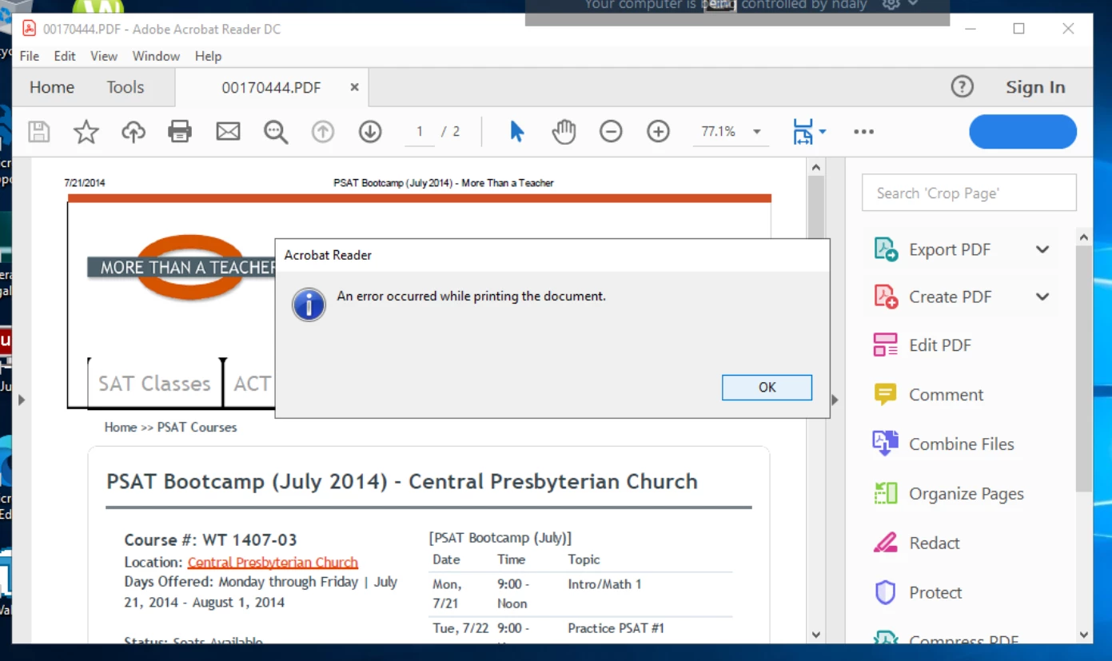Expand the left navigation pane arrow
The width and height of the screenshot is (1112, 661).
[22, 400]
